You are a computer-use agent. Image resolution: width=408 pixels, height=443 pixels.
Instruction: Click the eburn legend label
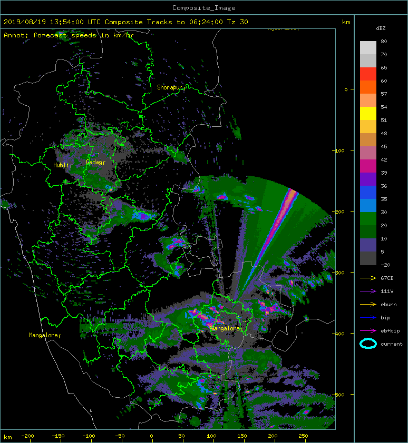coord(388,305)
